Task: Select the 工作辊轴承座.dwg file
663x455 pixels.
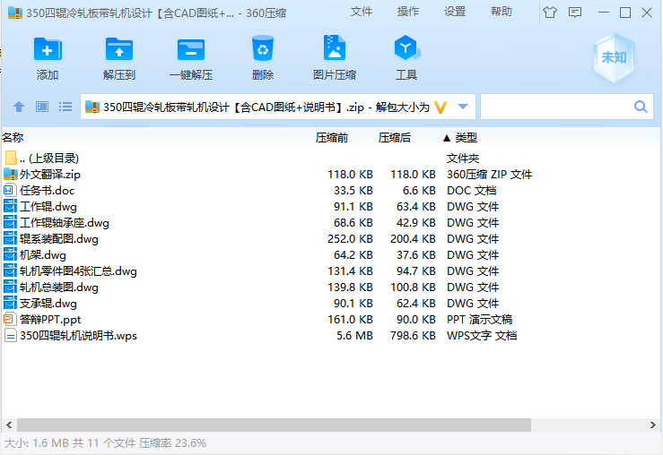Action: [x=65, y=222]
